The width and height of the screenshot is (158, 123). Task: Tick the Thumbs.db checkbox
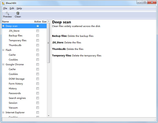pos(38,45)
